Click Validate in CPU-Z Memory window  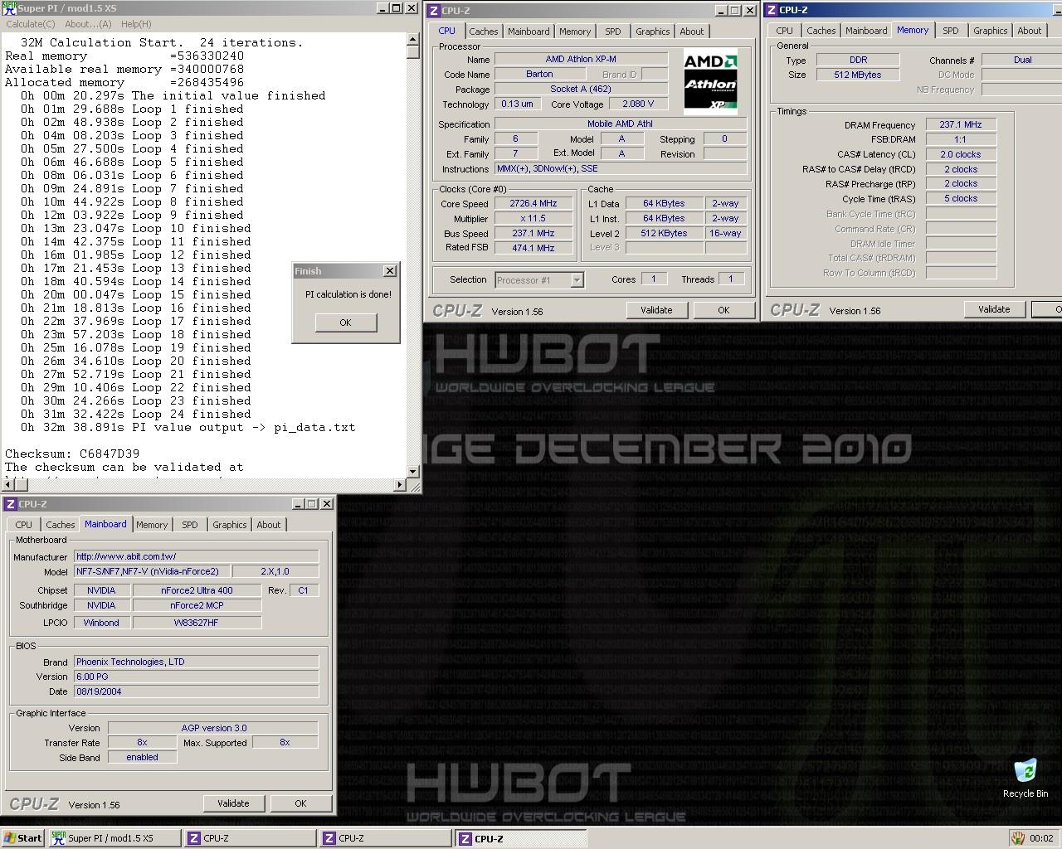coord(994,309)
